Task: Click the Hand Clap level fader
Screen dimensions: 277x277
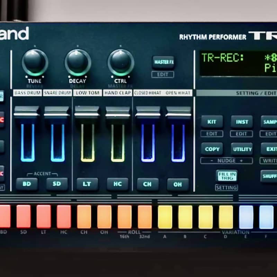Action: click(x=117, y=112)
